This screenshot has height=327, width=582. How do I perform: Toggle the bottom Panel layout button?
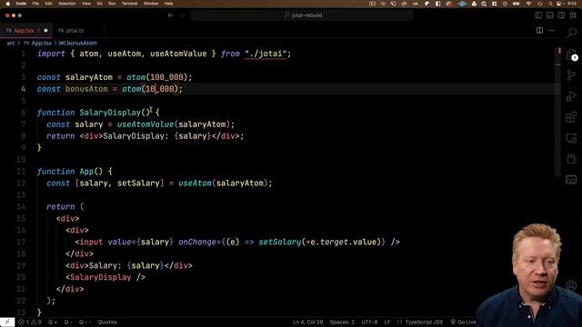[550, 15]
